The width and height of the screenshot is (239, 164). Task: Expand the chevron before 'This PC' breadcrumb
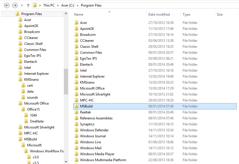40,5
